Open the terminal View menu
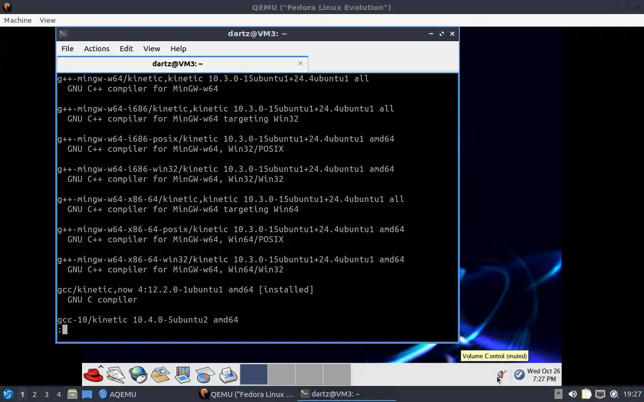 coord(151,49)
